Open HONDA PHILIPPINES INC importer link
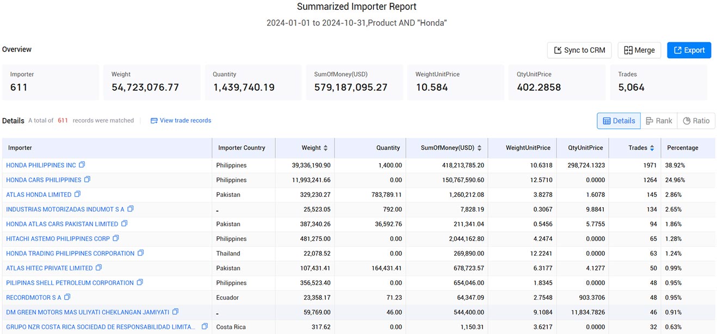717x334 pixels. coord(41,165)
